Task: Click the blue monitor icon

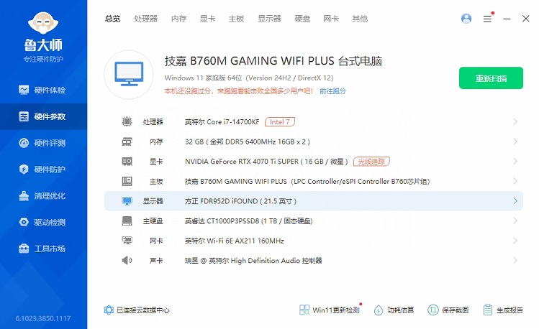Action: coord(127,201)
